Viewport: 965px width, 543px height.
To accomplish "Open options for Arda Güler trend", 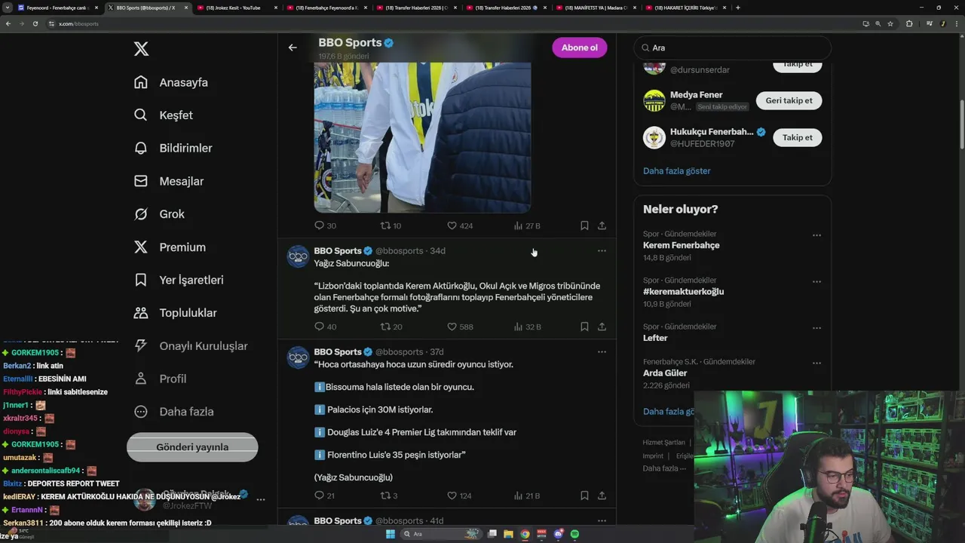I will [x=816, y=363].
